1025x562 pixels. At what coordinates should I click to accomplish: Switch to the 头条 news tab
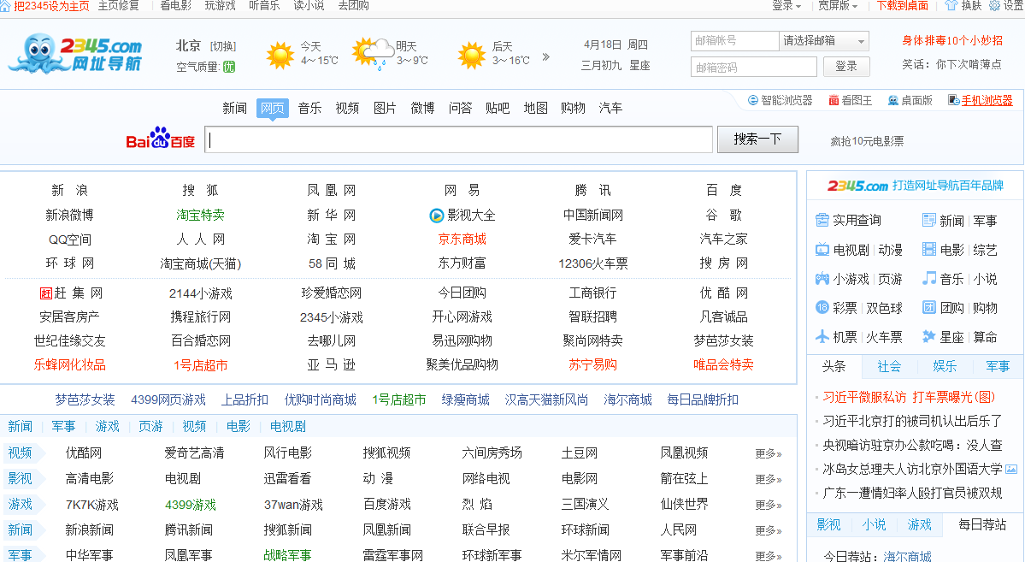834,366
